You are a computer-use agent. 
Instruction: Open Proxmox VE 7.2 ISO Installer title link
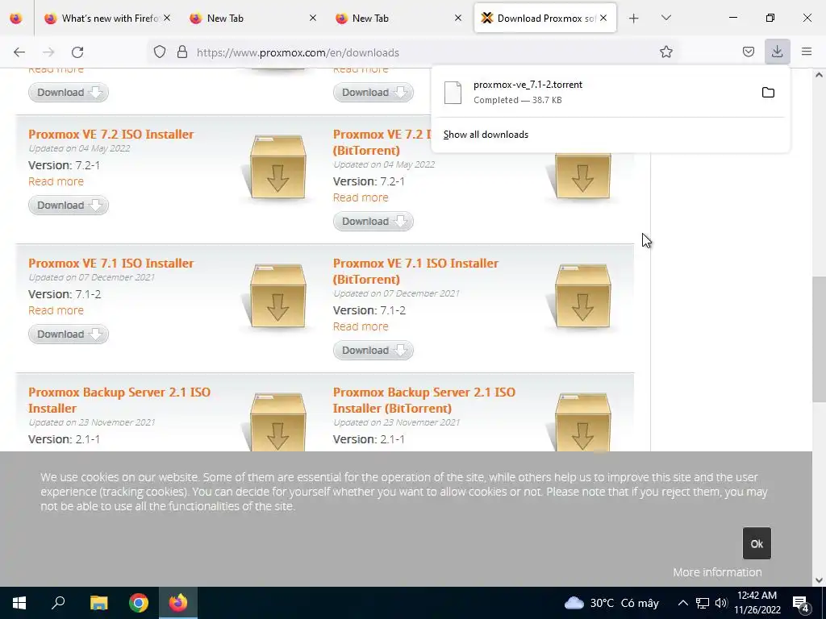111,135
